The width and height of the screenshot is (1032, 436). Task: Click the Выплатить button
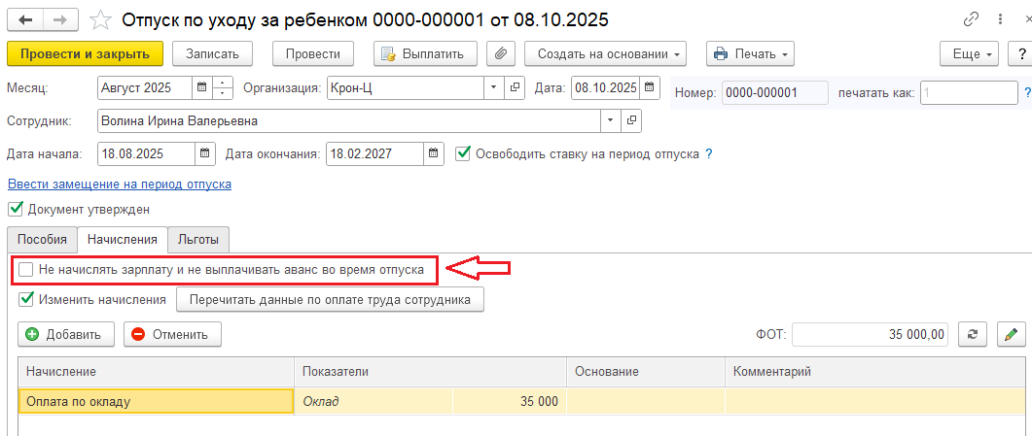point(425,53)
